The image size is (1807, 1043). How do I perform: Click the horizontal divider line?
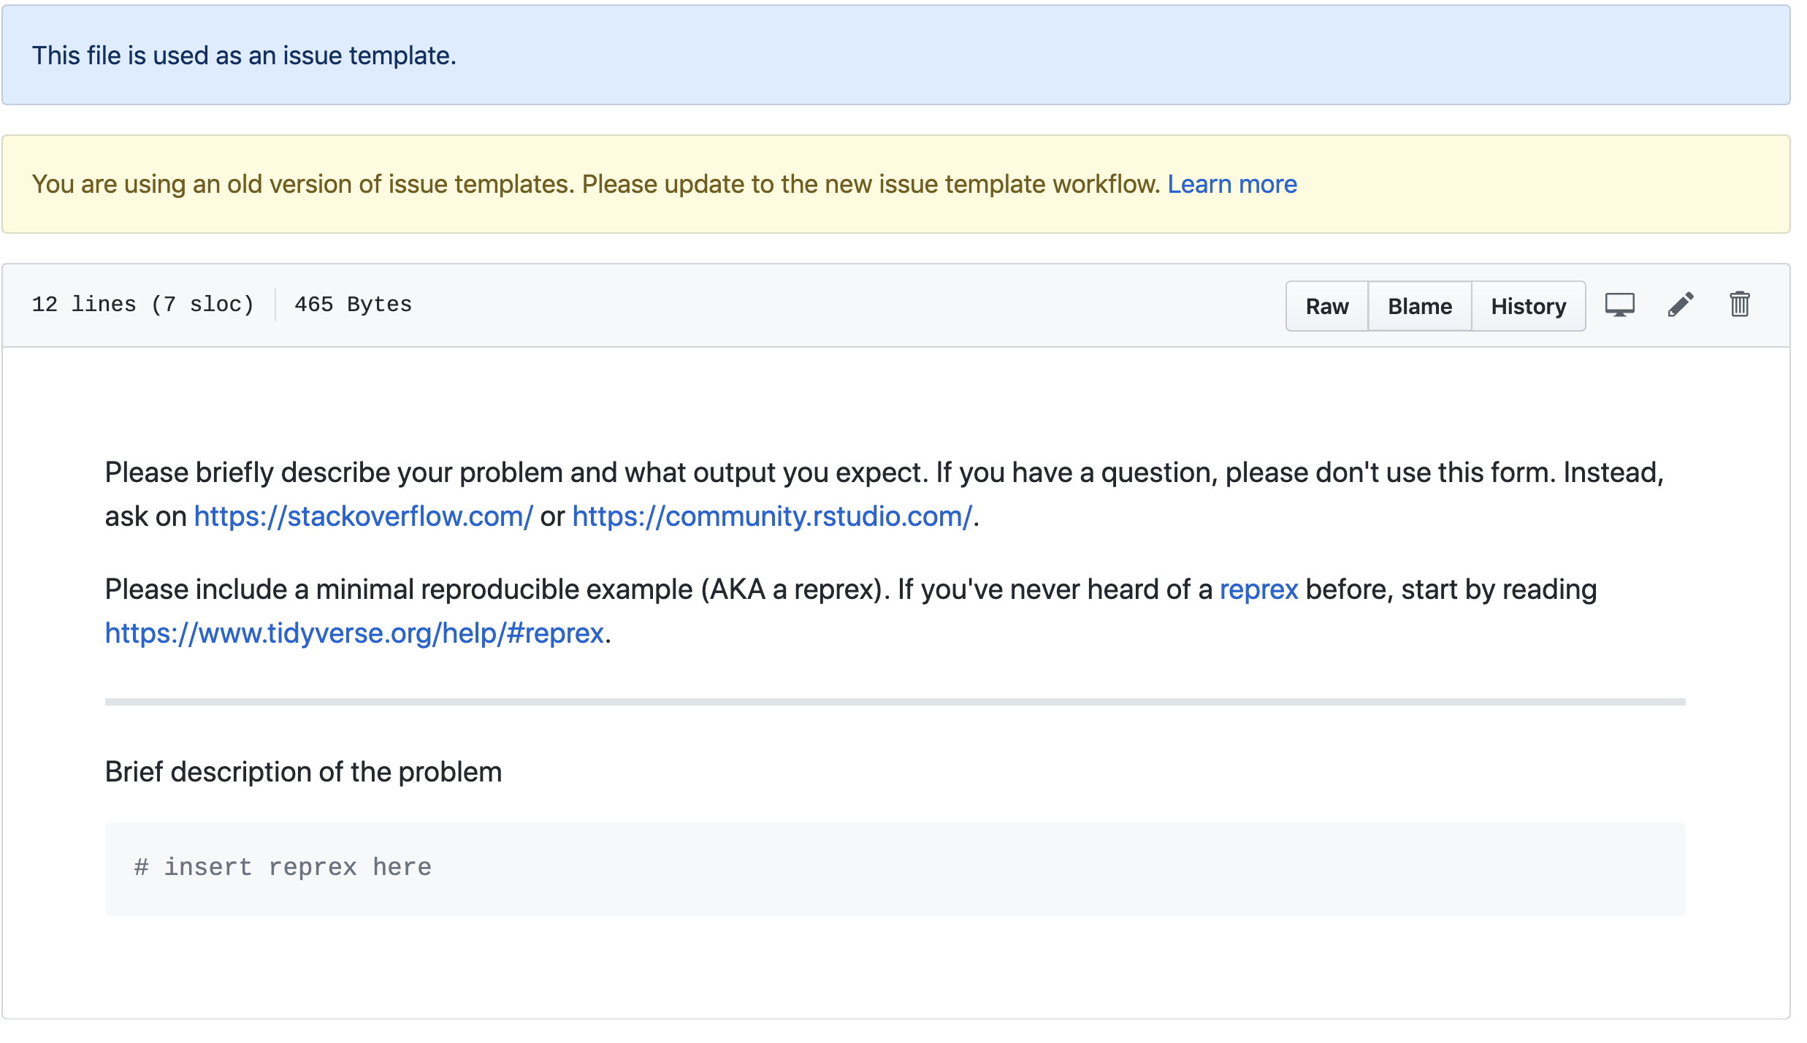(894, 702)
